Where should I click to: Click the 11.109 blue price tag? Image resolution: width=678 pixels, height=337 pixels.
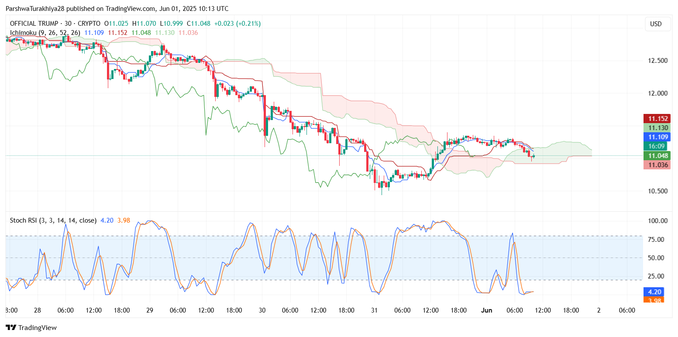click(656, 137)
